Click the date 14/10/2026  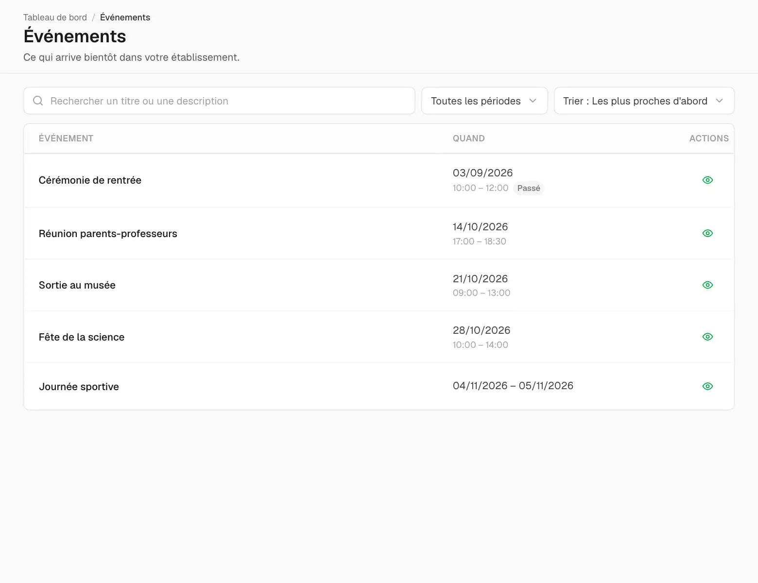coord(480,227)
